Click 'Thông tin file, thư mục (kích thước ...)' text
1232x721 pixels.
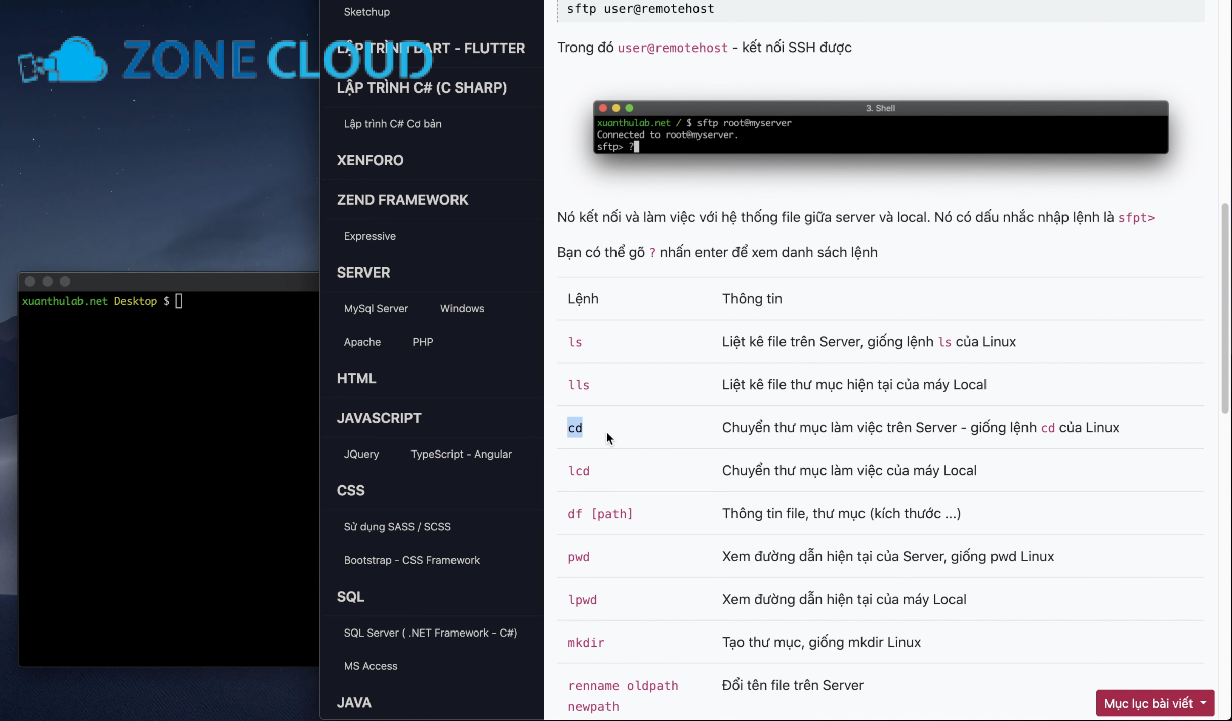pos(841,514)
